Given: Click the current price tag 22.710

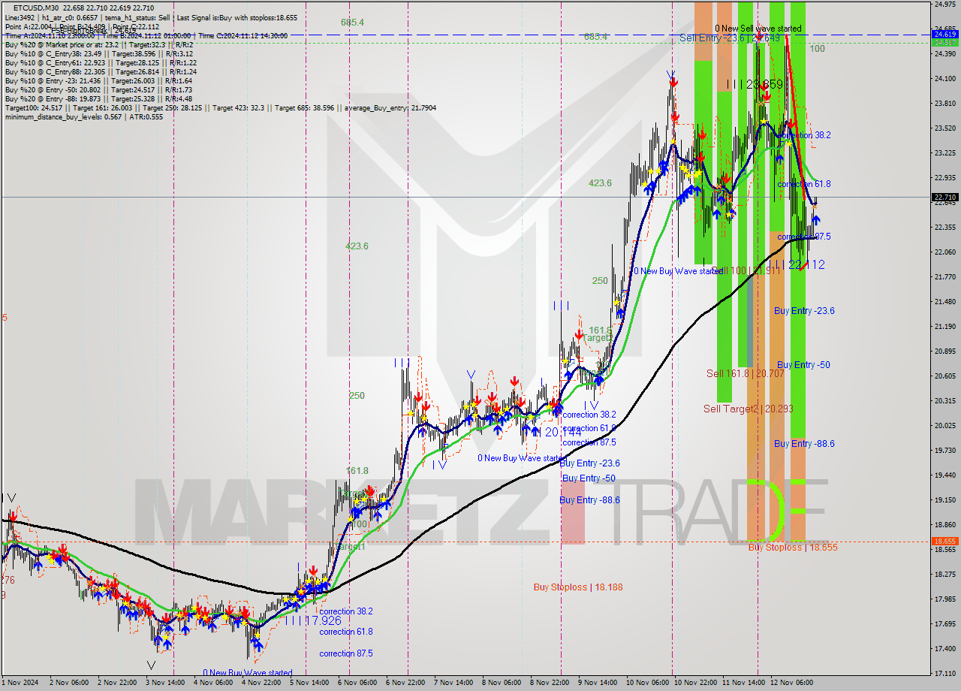Looking at the screenshot, I should point(944,198).
